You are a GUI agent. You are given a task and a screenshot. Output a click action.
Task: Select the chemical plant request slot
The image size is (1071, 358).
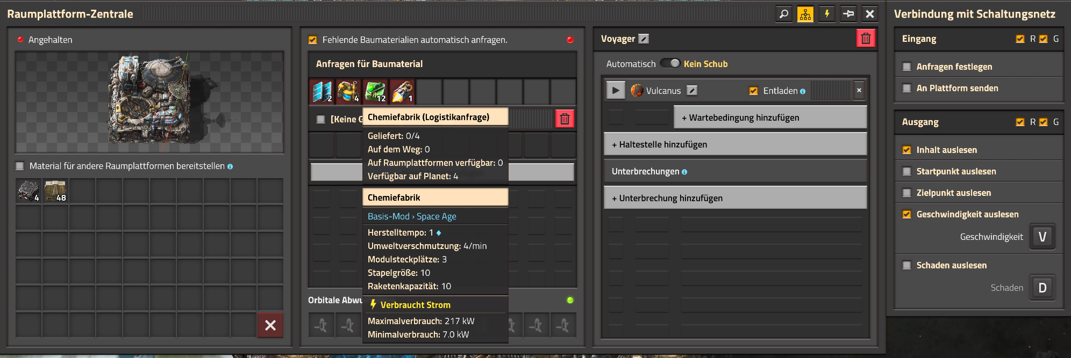click(349, 92)
